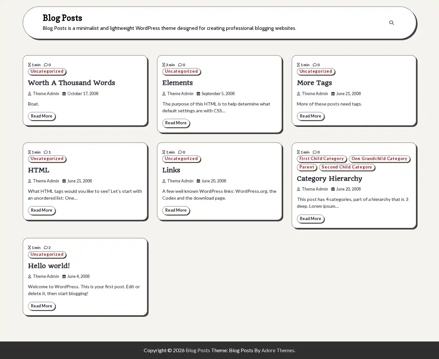439x359 pixels.
Task: Click comment bubble icon on More Tags card
Action: [315, 65]
